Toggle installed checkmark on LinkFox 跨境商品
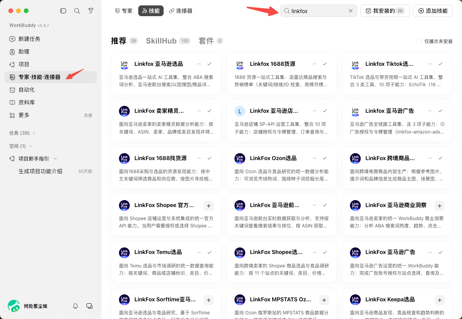The width and height of the screenshot is (462, 319). pyautogui.click(x=440, y=158)
